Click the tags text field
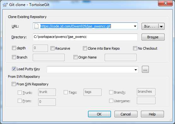This screenshot has height=124, width=175. [92, 92]
